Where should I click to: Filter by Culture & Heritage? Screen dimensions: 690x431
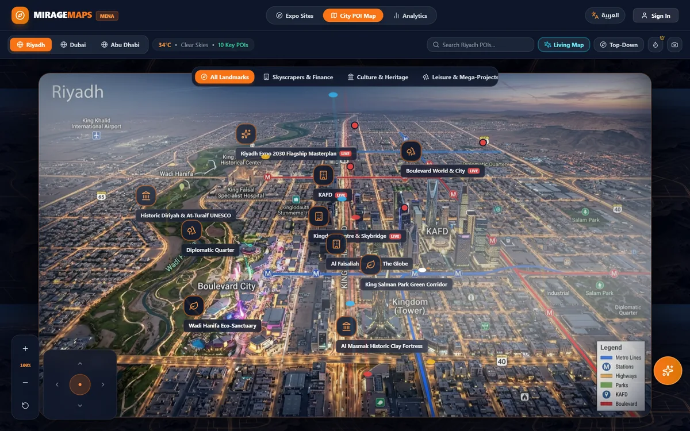point(378,77)
